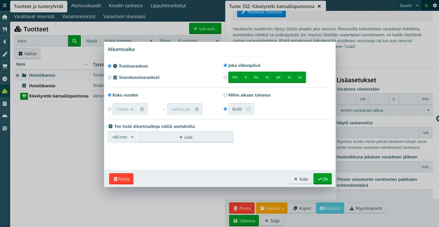
Task: Open calendar icon in start date field
Action: (x=142, y=109)
